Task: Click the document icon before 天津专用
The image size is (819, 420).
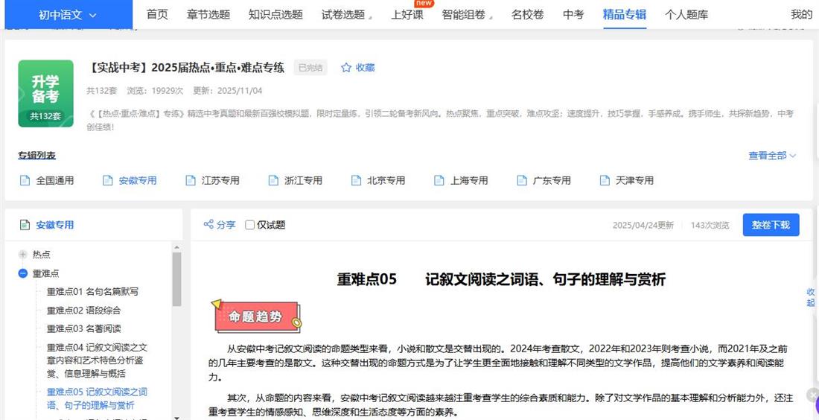Action: click(605, 181)
